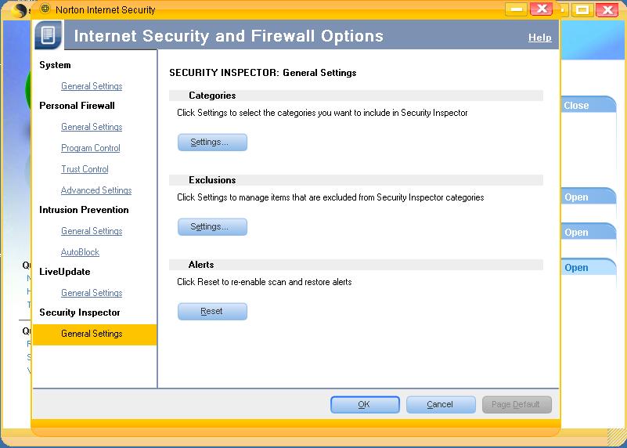Click the Alerts section header
627x448 pixels.
click(x=356, y=265)
